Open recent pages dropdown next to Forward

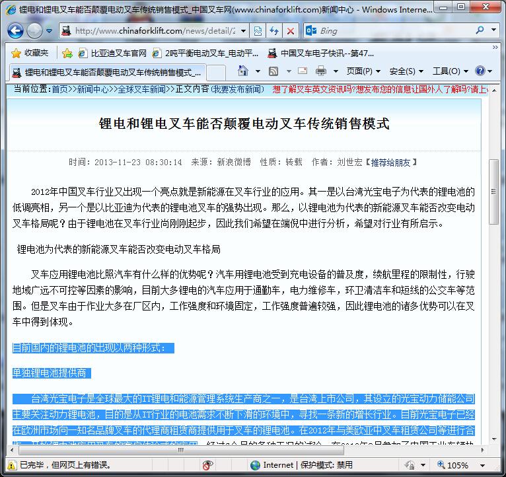click(49, 31)
